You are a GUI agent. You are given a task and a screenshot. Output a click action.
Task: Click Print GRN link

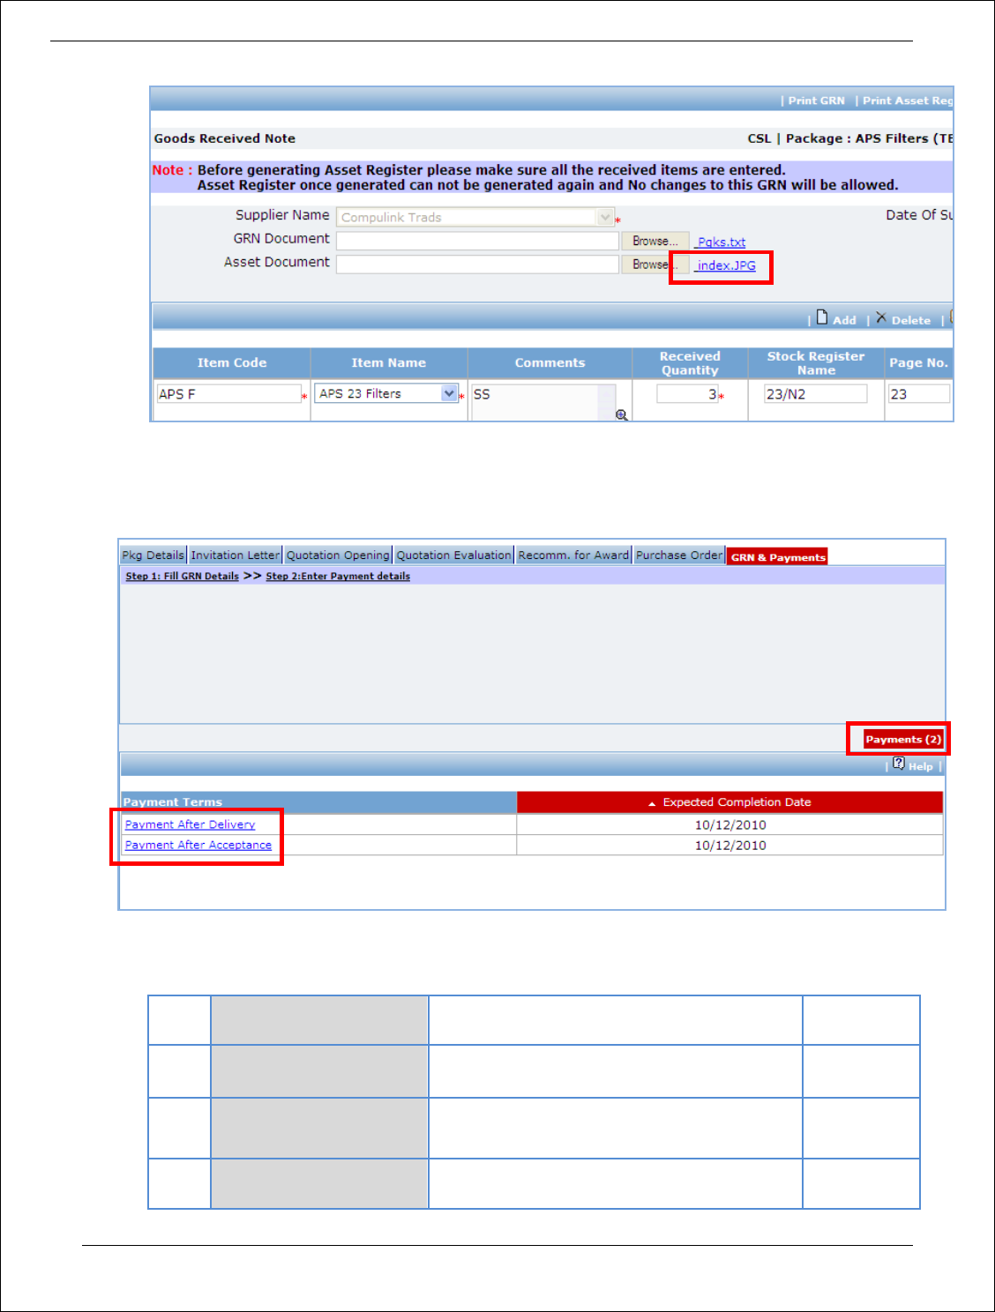point(816,101)
